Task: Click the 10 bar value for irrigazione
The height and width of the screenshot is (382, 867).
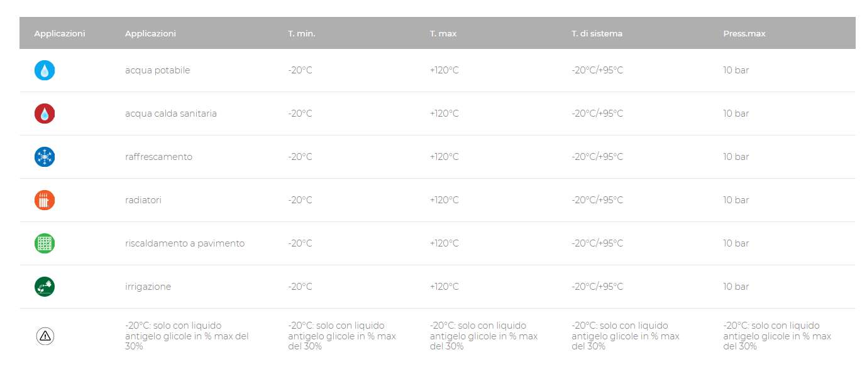Action: pyautogui.click(x=736, y=287)
